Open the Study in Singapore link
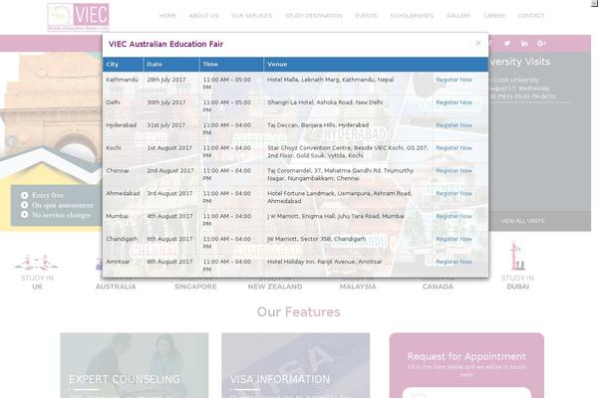The width and height of the screenshot is (598, 398). pyautogui.click(x=195, y=287)
